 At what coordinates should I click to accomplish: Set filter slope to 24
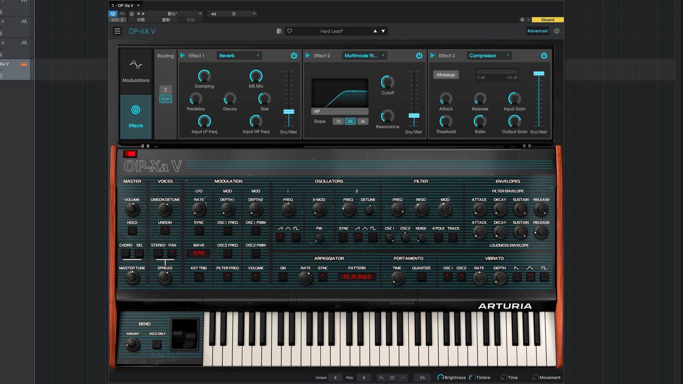(x=350, y=121)
